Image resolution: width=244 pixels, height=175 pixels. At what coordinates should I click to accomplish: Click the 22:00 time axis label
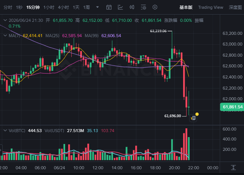click(x=193, y=168)
